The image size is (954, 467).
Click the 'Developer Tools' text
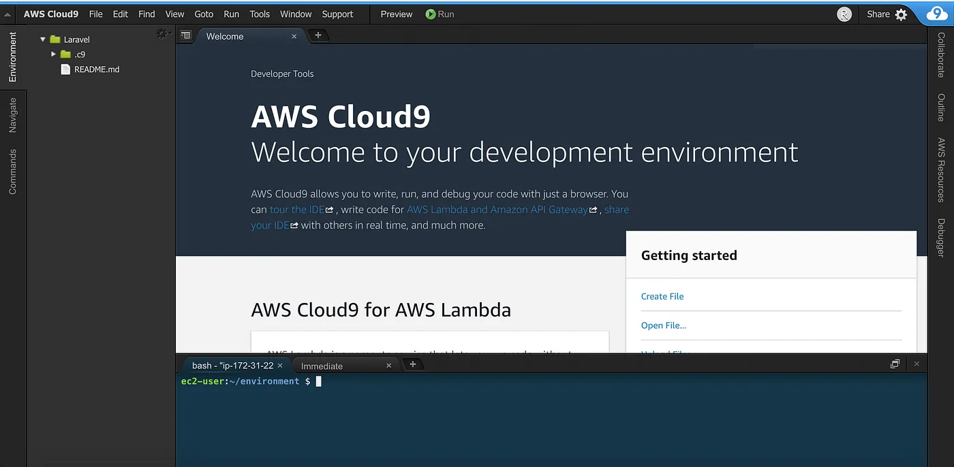pos(282,74)
